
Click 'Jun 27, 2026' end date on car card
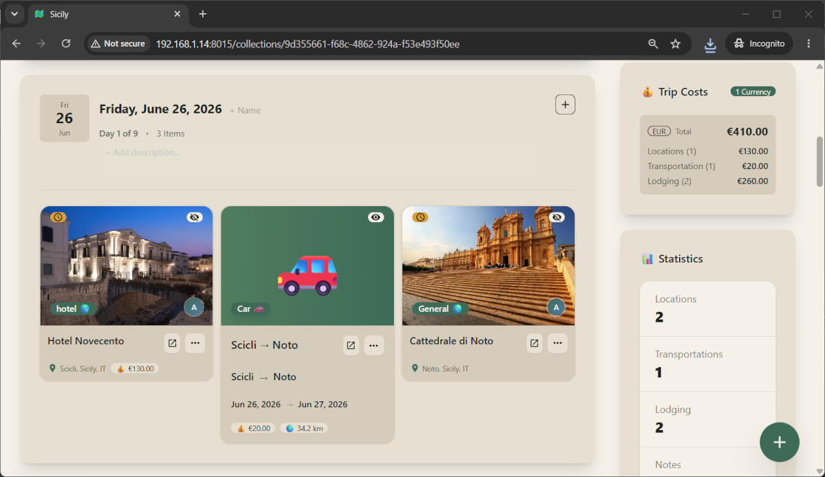point(322,404)
